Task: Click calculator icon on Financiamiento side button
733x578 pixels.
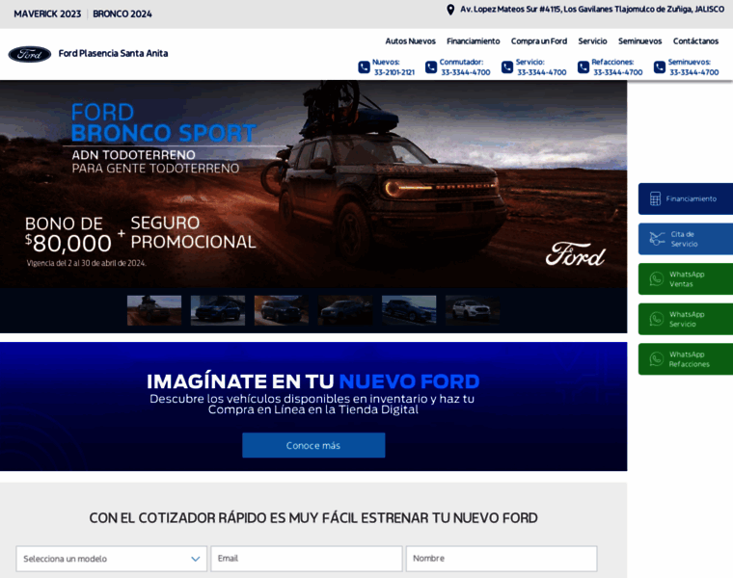Action: click(656, 198)
